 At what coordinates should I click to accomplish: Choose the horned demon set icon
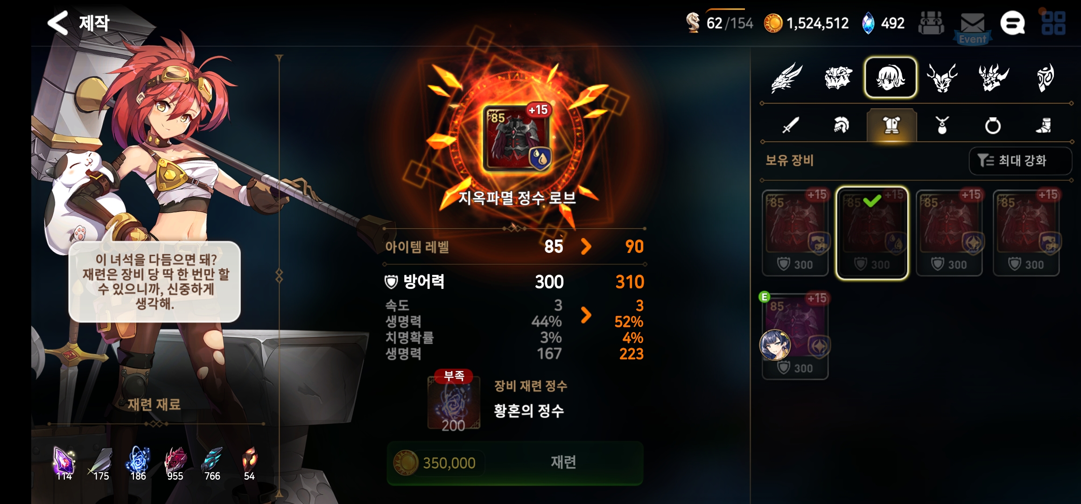click(x=942, y=77)
